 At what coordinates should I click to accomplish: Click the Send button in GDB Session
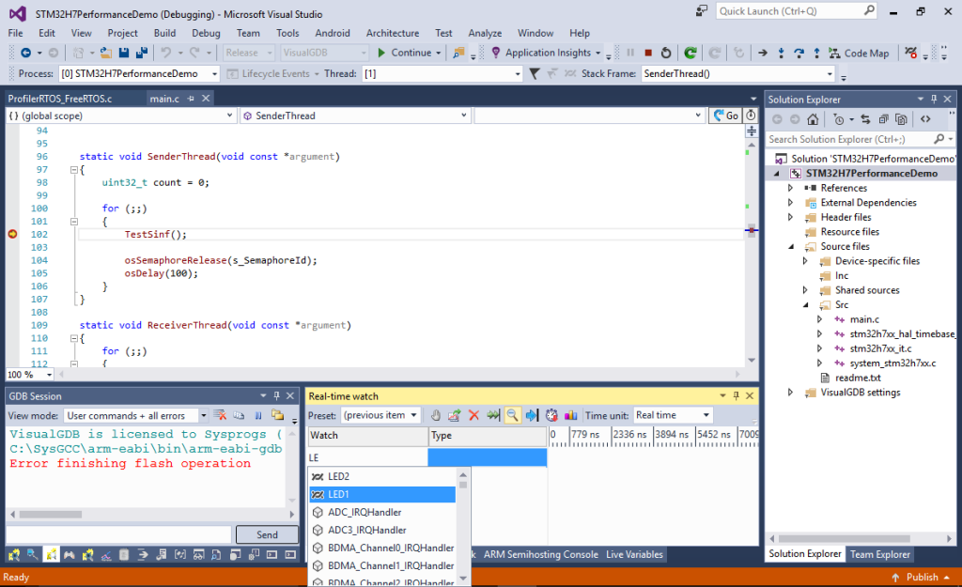pos(267,533)
